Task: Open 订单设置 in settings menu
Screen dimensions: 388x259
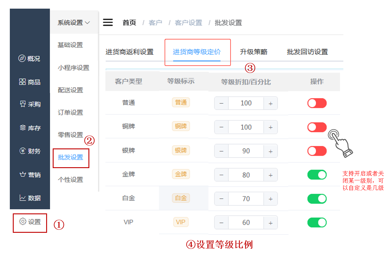Action: [x=70, y=112]
